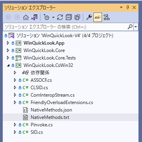Screen dimensions: 142x142
Task: Expand the FriendlyOverloadExtensions.cs node
Action: click(15, 102)
